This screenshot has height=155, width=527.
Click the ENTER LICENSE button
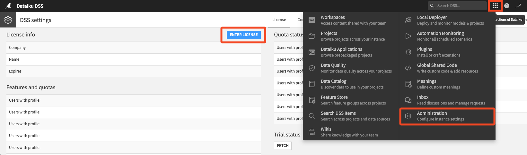point(243,35)
